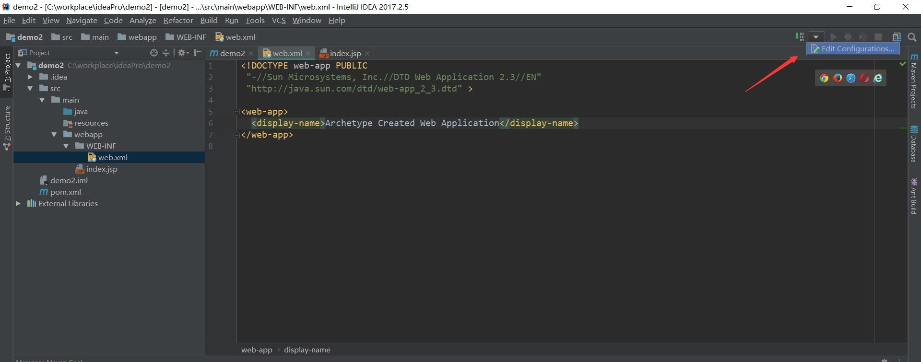
Task: Click the web.xml breadcrumb in navigation bar
Action: click(235, 37)
